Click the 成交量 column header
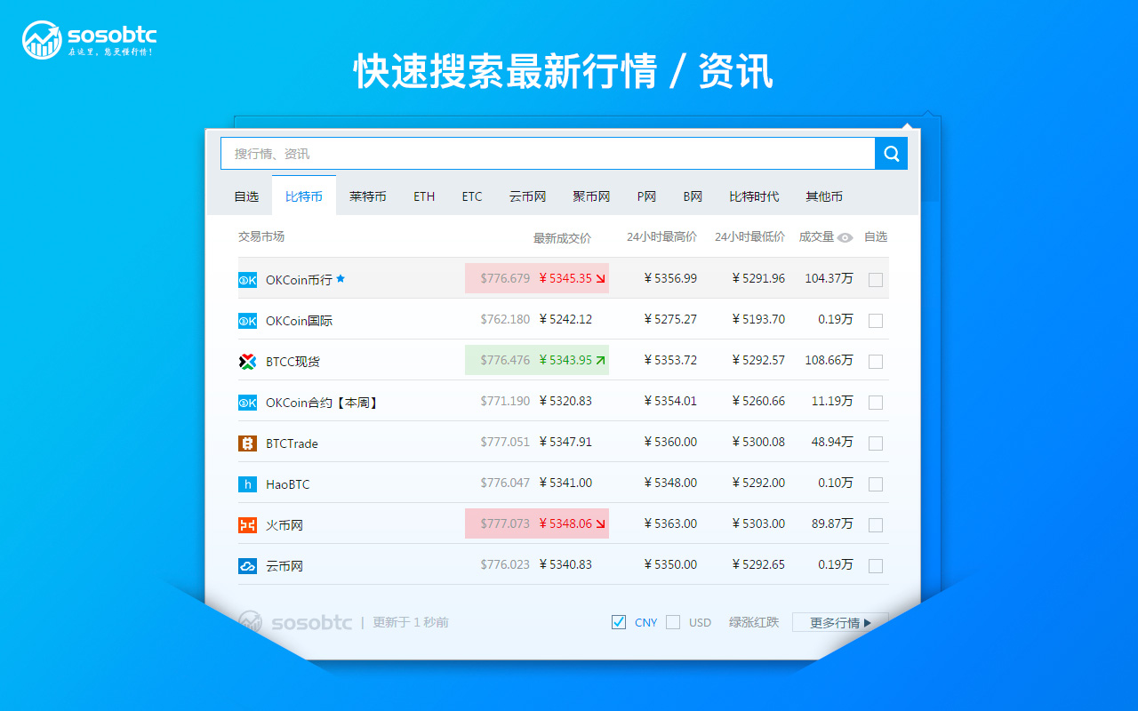This screenshot has height=711, width=1138. pyautogui.click(x=816, y=236)
